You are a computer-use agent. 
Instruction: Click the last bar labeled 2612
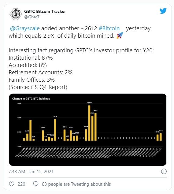coord(161,137)
